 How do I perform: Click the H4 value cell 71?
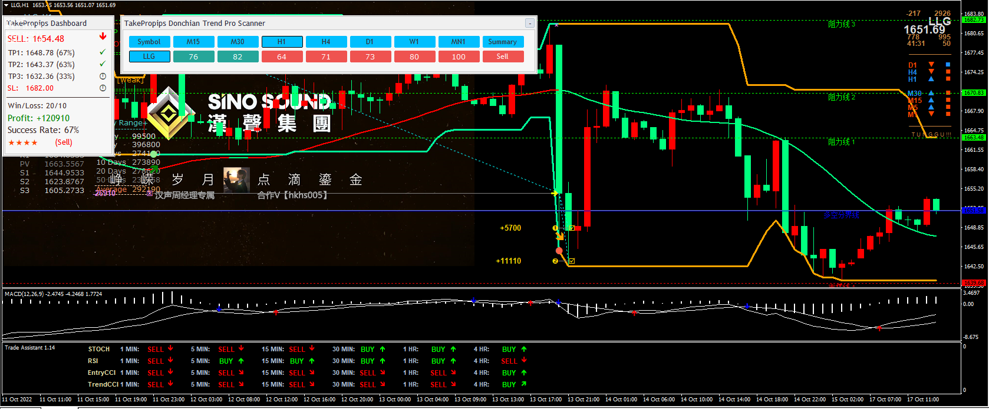[x=326, y=56]
